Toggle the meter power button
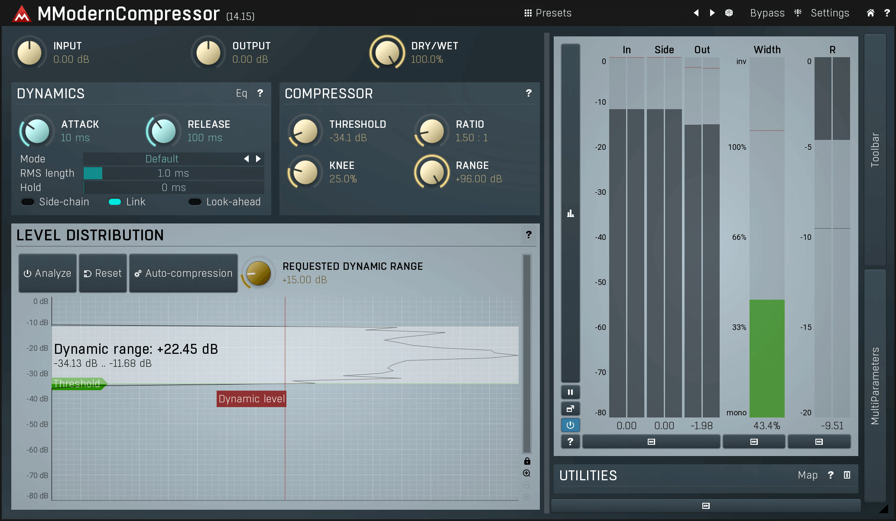Viewport: 896px width, 521px height. coord(570,425)
